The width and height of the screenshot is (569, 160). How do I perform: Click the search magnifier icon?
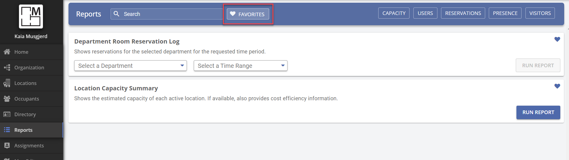tap(117, 14)
